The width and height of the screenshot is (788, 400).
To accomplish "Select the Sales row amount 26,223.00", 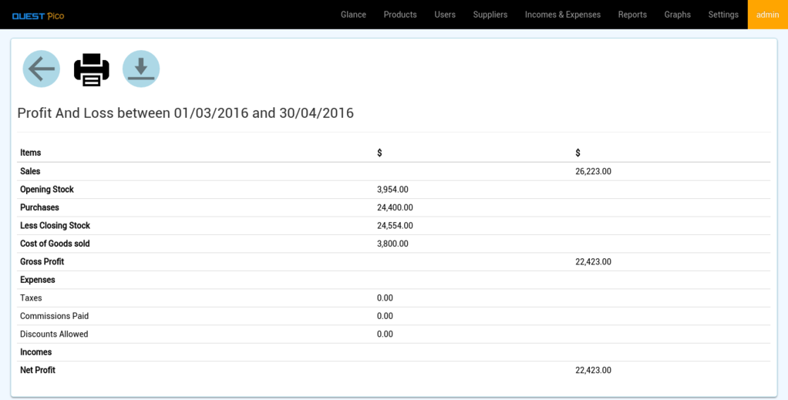I will click(593, 172).
